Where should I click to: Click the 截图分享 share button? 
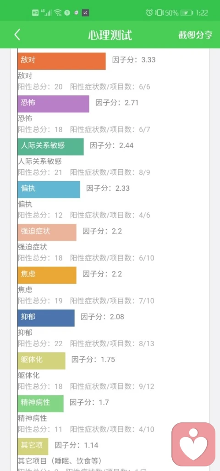pyautogui.click(x=195, y=35)
